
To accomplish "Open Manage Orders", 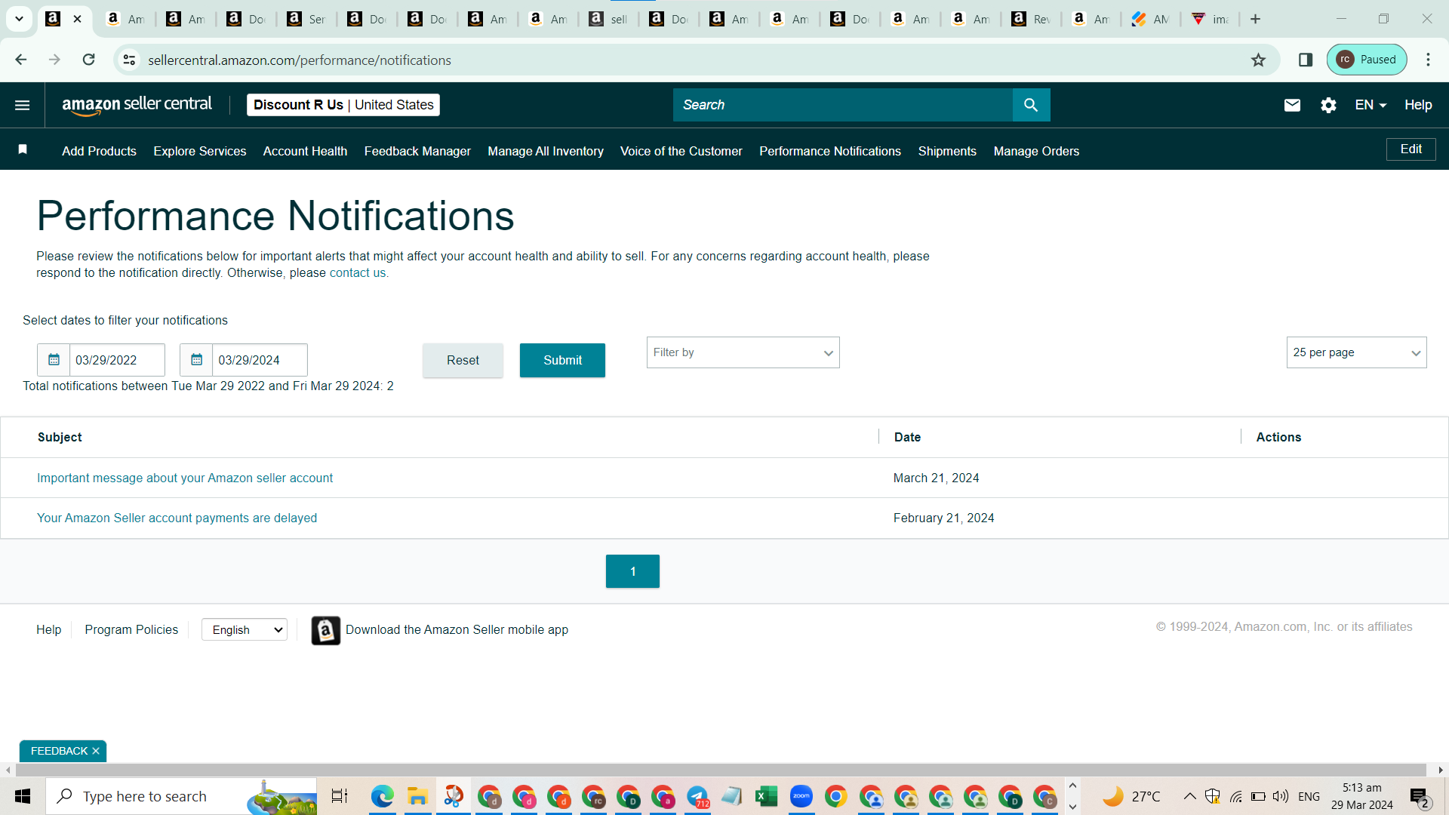I will (1036, 151).
